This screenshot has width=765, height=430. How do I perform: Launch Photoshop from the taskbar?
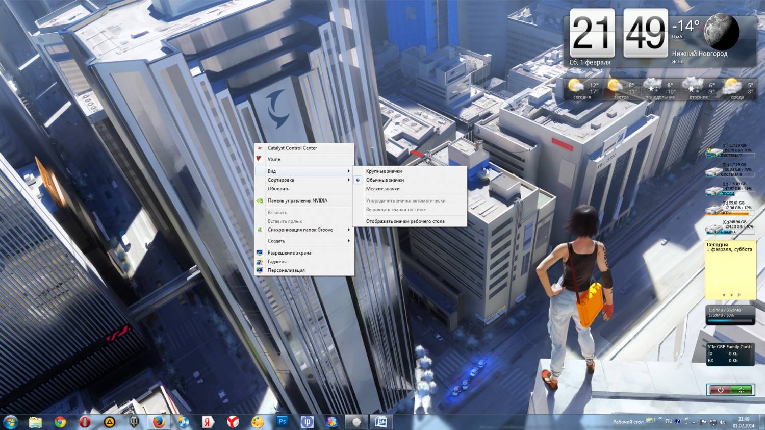282,422
